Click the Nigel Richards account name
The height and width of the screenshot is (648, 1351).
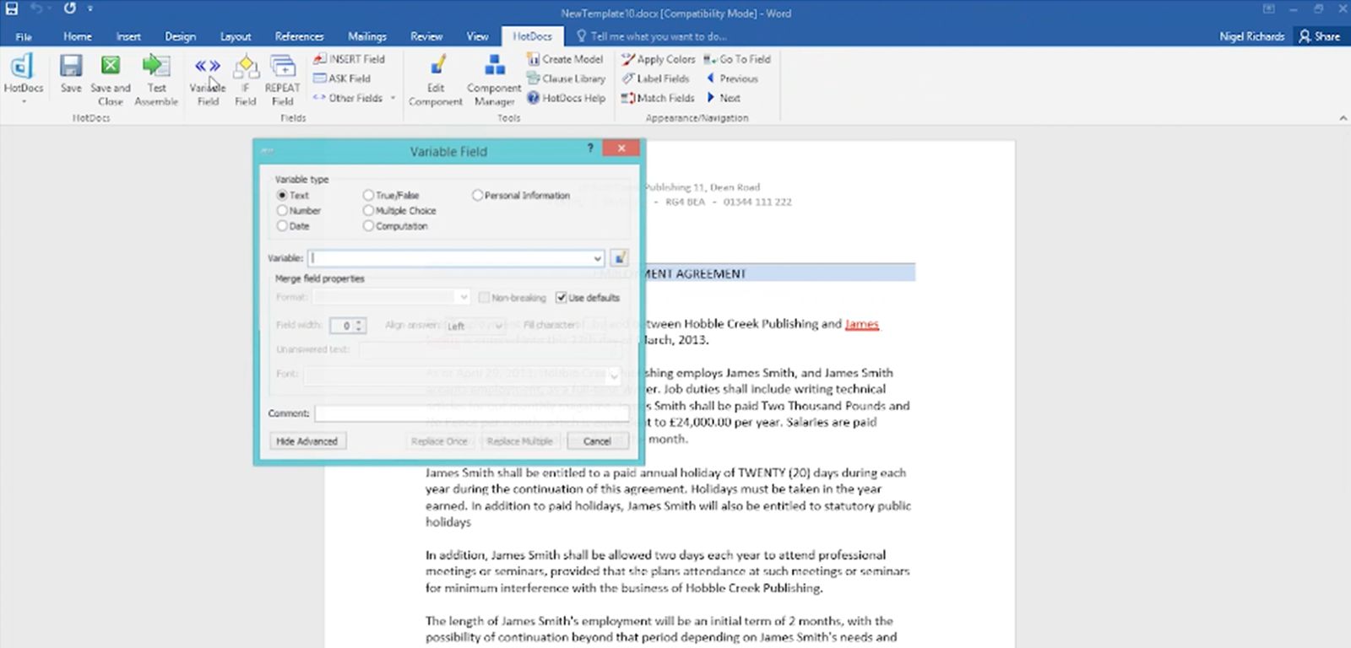click(1251, 36)
